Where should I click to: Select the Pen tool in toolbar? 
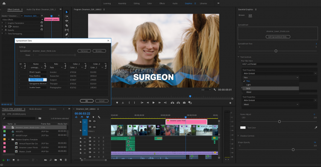(67, 34)
